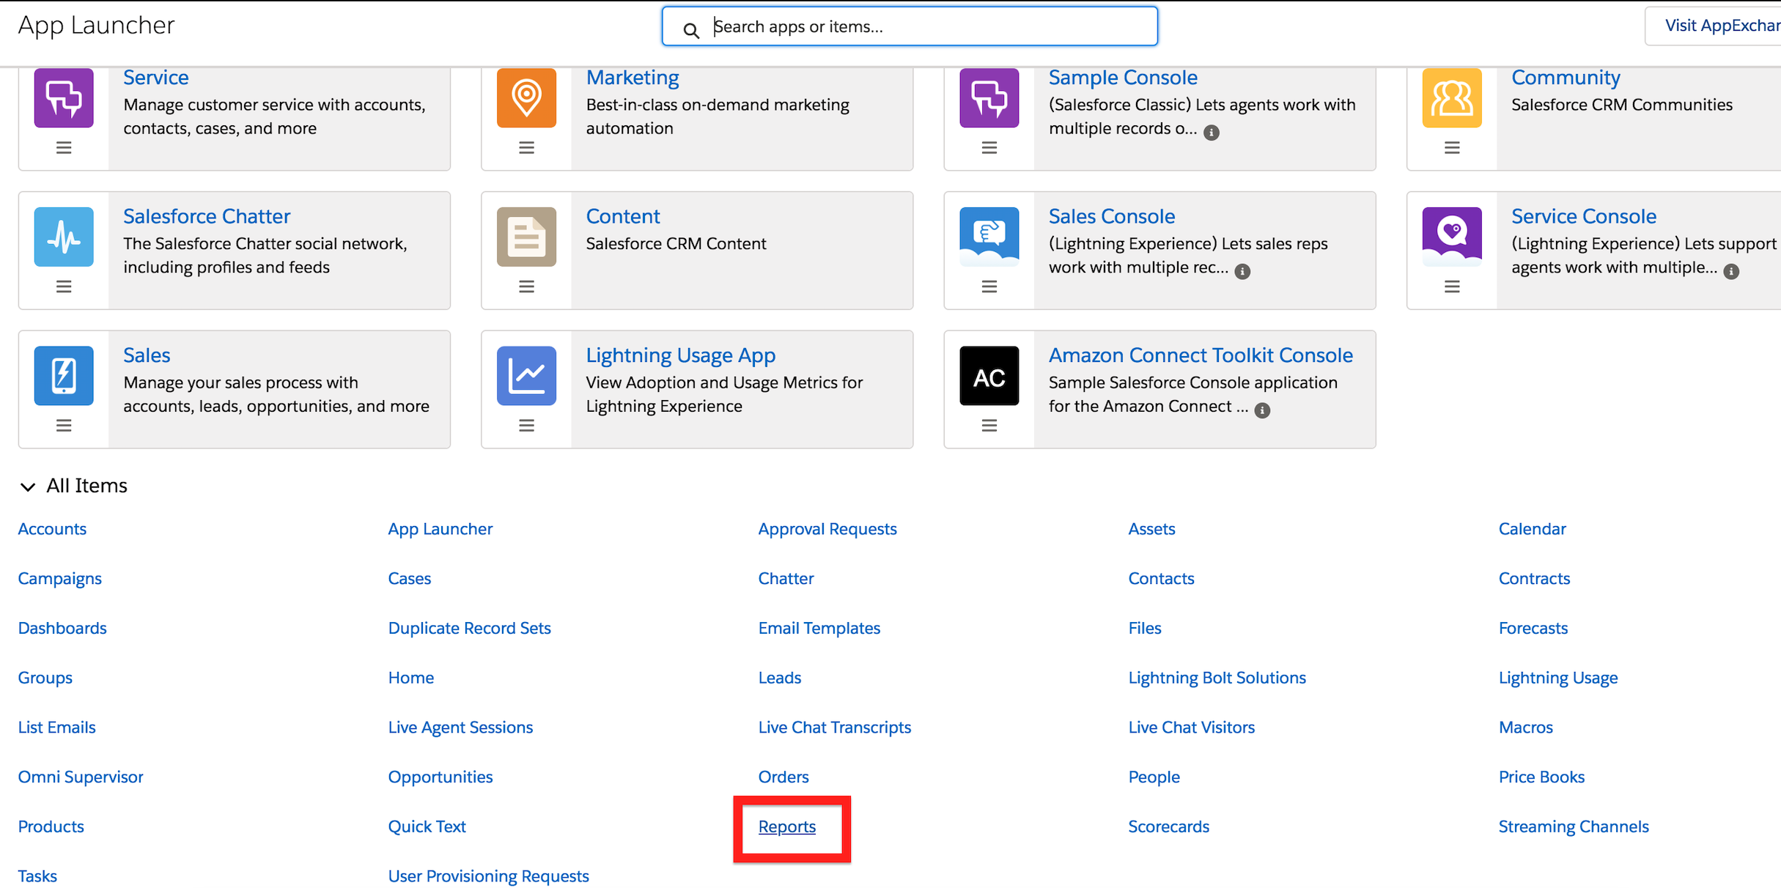The image size is (1781, 888).
Task: Open the Live Agent Sessions item
Action: [460, 727]
